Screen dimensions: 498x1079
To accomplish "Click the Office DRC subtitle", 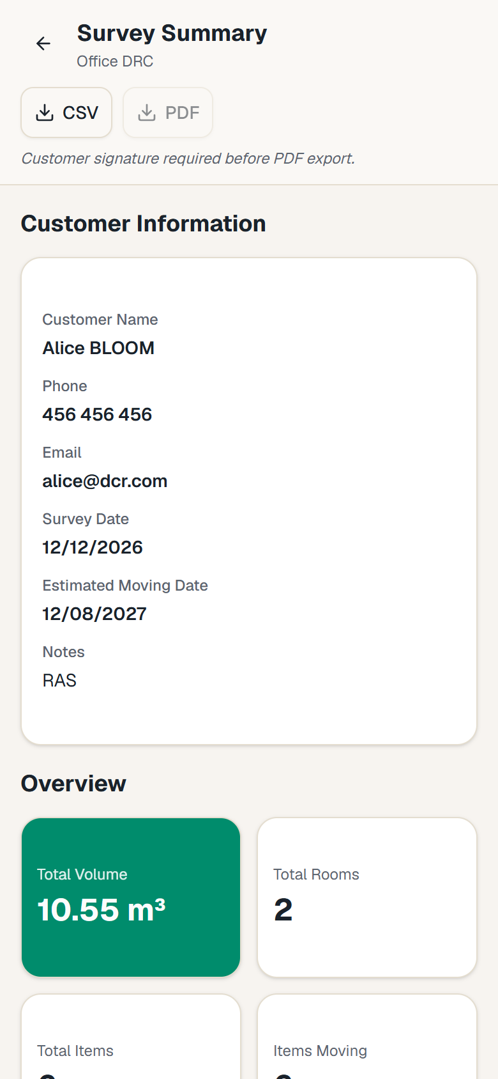I will [115, 61].
